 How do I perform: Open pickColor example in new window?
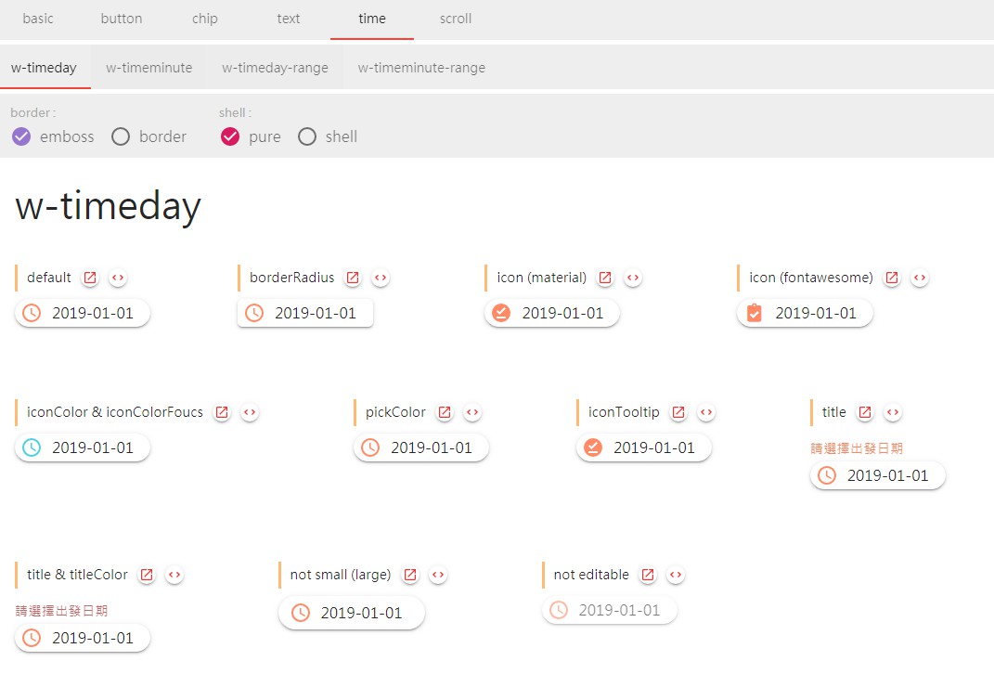coord(445,412)
